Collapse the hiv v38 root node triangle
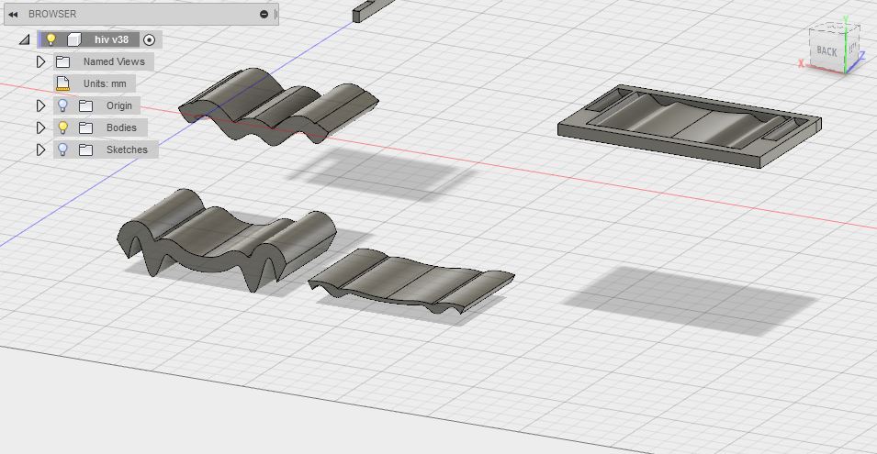This screenshot has height=454, width=877. (25, 39)
